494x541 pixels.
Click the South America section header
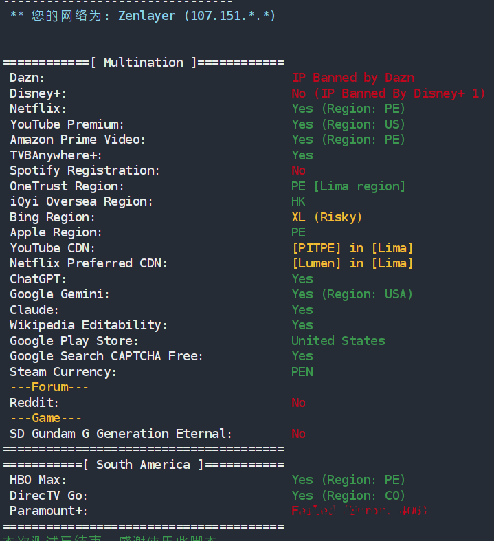[x=144, y=465]
